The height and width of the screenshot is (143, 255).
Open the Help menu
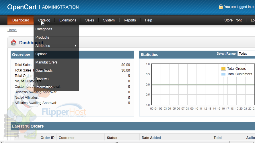[x=149, y=20]
